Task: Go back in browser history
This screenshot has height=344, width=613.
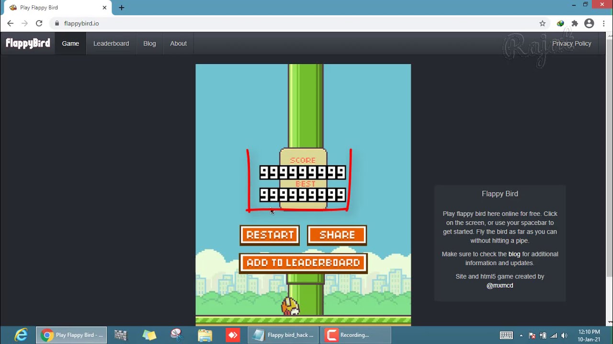Action: pos(10,23)
